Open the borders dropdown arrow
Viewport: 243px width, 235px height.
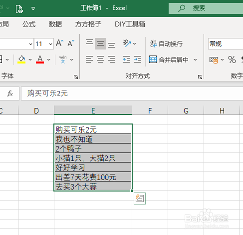(7, 59)
